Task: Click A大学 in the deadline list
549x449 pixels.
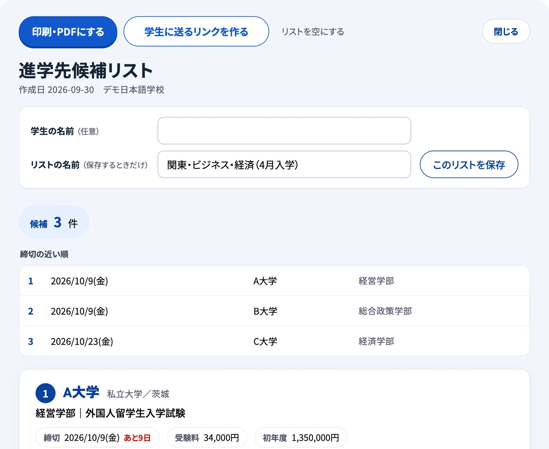Action: pos(265,281)
